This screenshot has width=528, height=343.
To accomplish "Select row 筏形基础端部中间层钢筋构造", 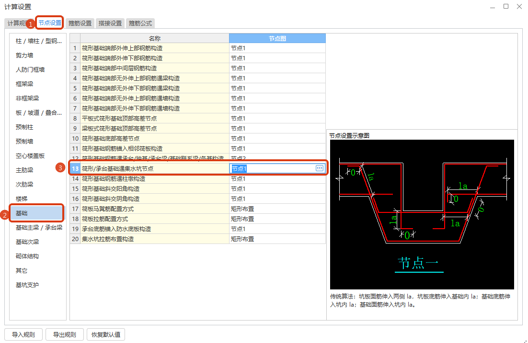I will [198, 68].
